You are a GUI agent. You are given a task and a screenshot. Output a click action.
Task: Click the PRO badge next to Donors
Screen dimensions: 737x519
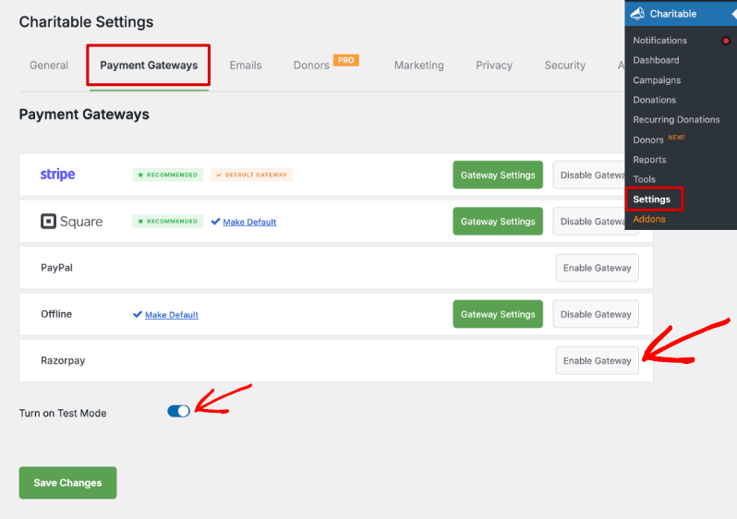[346, 60]
